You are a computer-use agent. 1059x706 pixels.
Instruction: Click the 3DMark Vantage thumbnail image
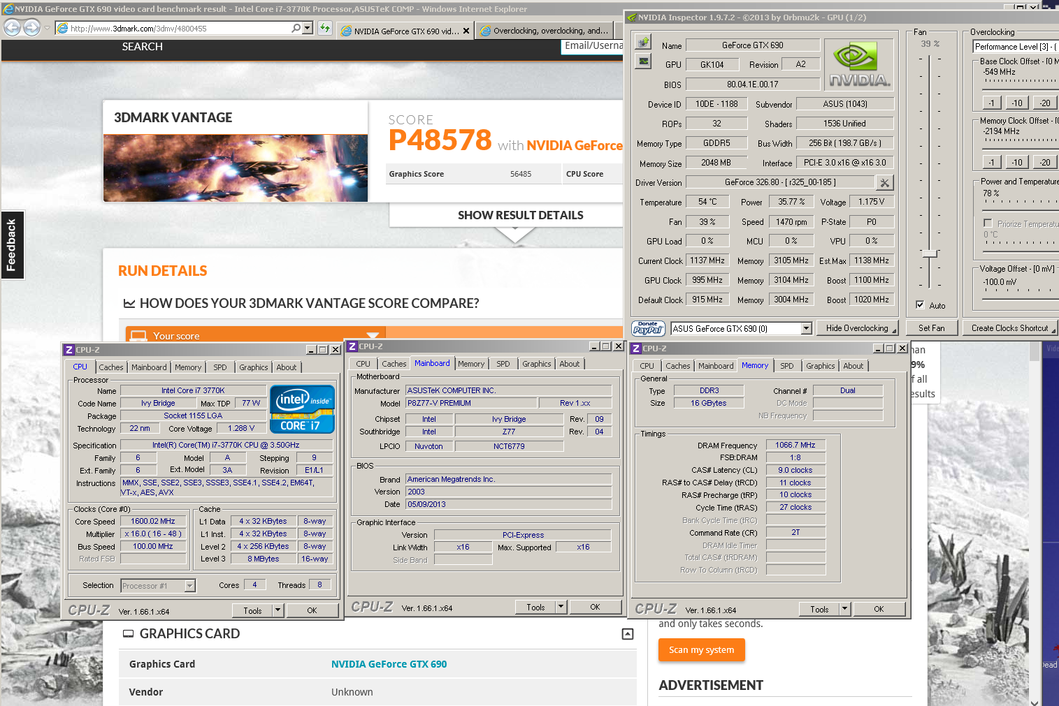click(x=236, y=168)
